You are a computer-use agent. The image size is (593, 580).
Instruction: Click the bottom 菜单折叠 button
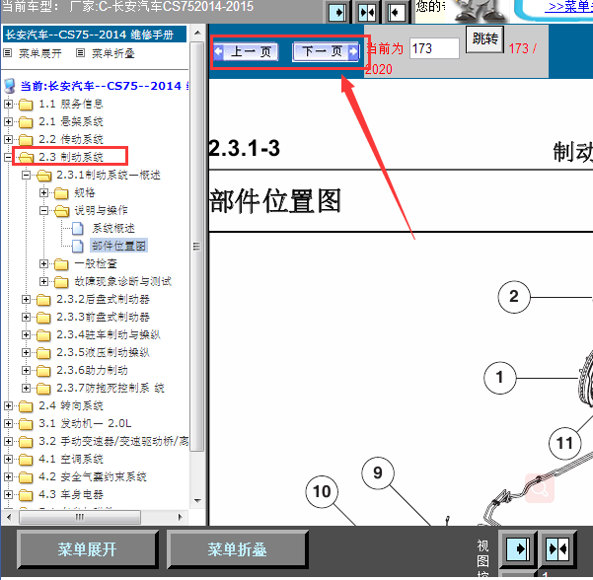click(x=237, y=549)
